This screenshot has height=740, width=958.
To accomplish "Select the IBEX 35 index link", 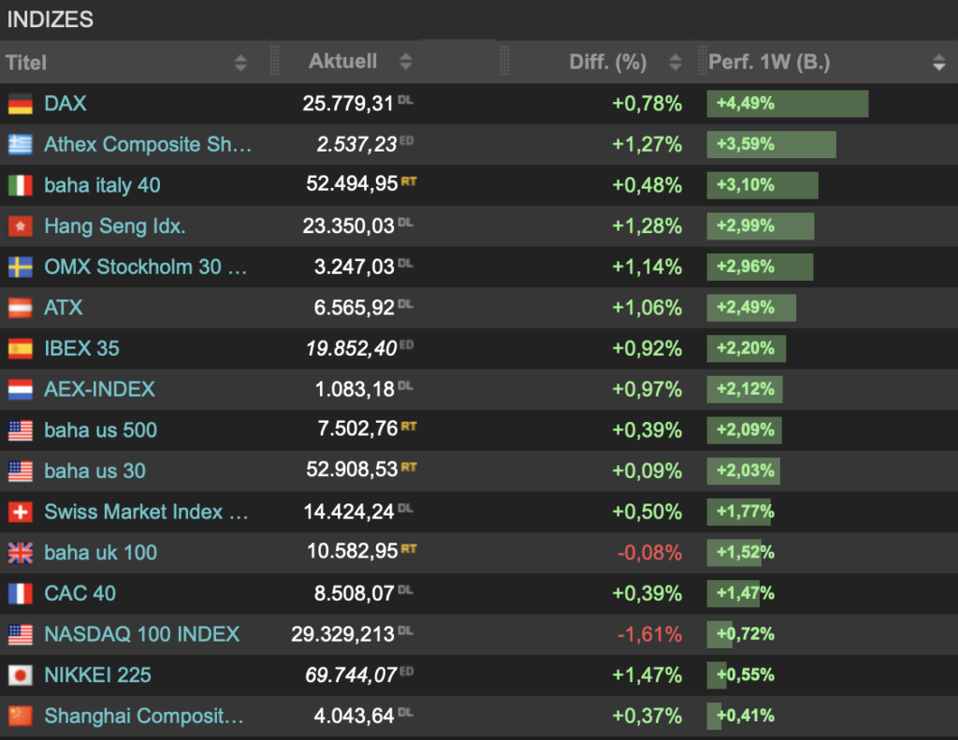I will (x=82, y=348).
